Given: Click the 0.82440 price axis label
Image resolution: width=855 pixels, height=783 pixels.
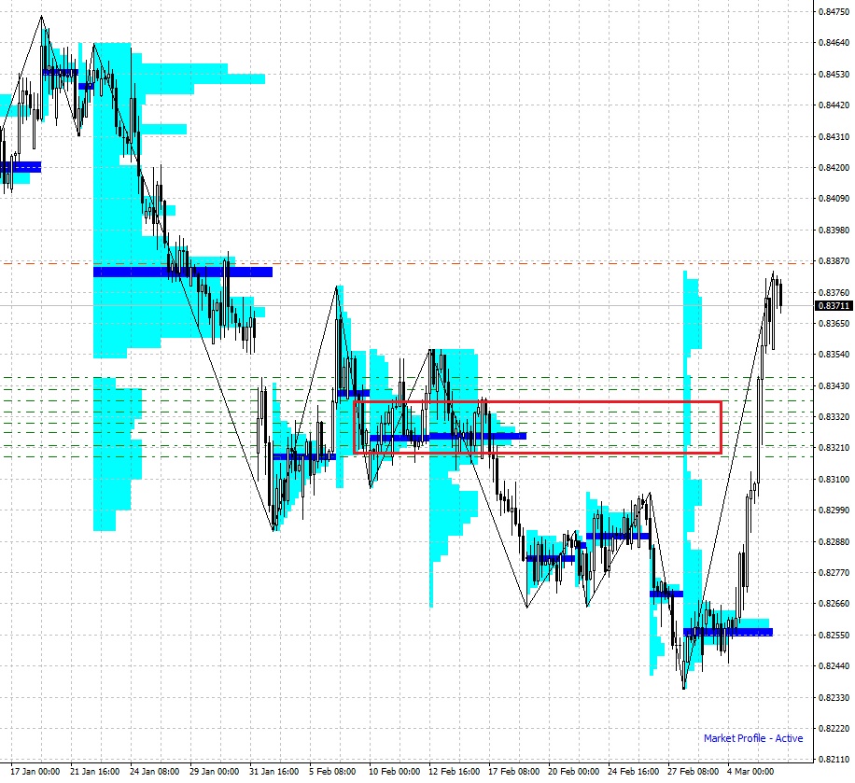Looking at the screenshot, I should click(834, 666).
